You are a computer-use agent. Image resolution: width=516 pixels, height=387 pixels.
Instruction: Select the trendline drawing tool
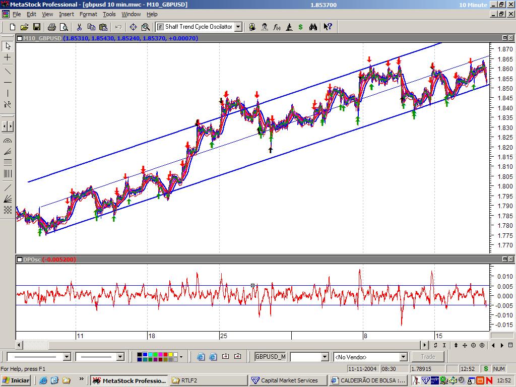[x=7, y=71]
